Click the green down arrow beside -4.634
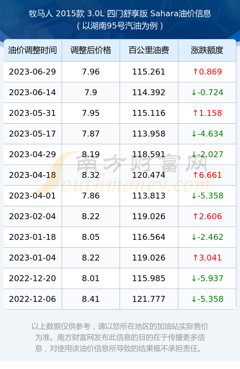240x369 pixels. coord(194,134)
